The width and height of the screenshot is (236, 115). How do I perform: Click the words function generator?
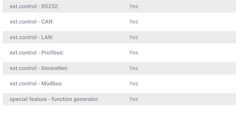click(x=75, y=99)
